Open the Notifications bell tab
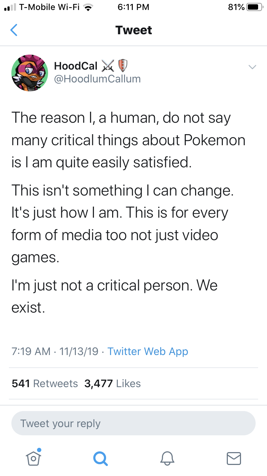267x476 pixels. (x=167, y=457)
